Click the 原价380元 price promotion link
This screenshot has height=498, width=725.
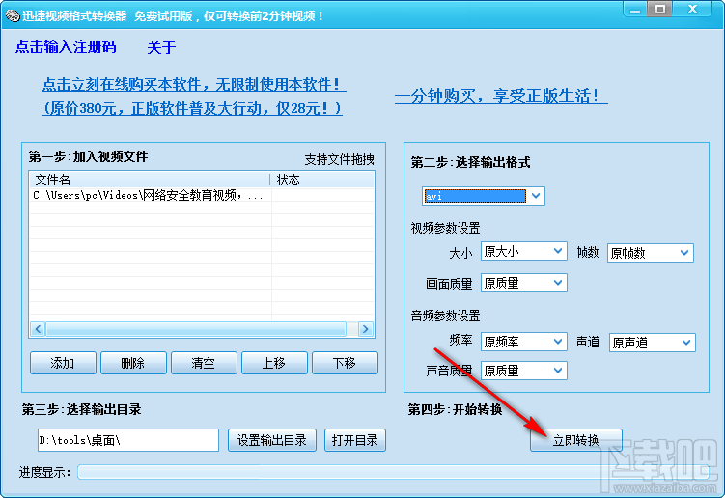(x=192, y=108)
